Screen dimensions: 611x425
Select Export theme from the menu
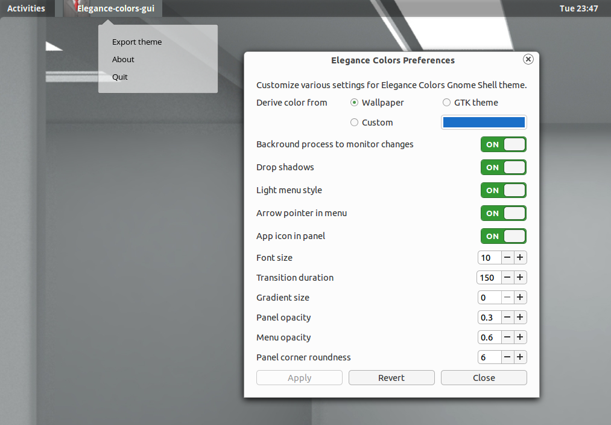point(136,42)
